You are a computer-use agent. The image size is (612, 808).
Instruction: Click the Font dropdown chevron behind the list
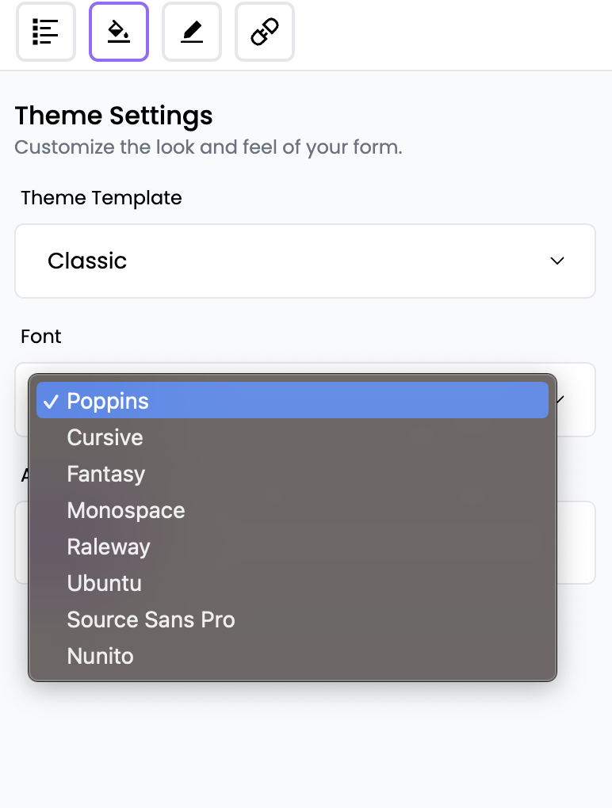[x=560, y=399]
